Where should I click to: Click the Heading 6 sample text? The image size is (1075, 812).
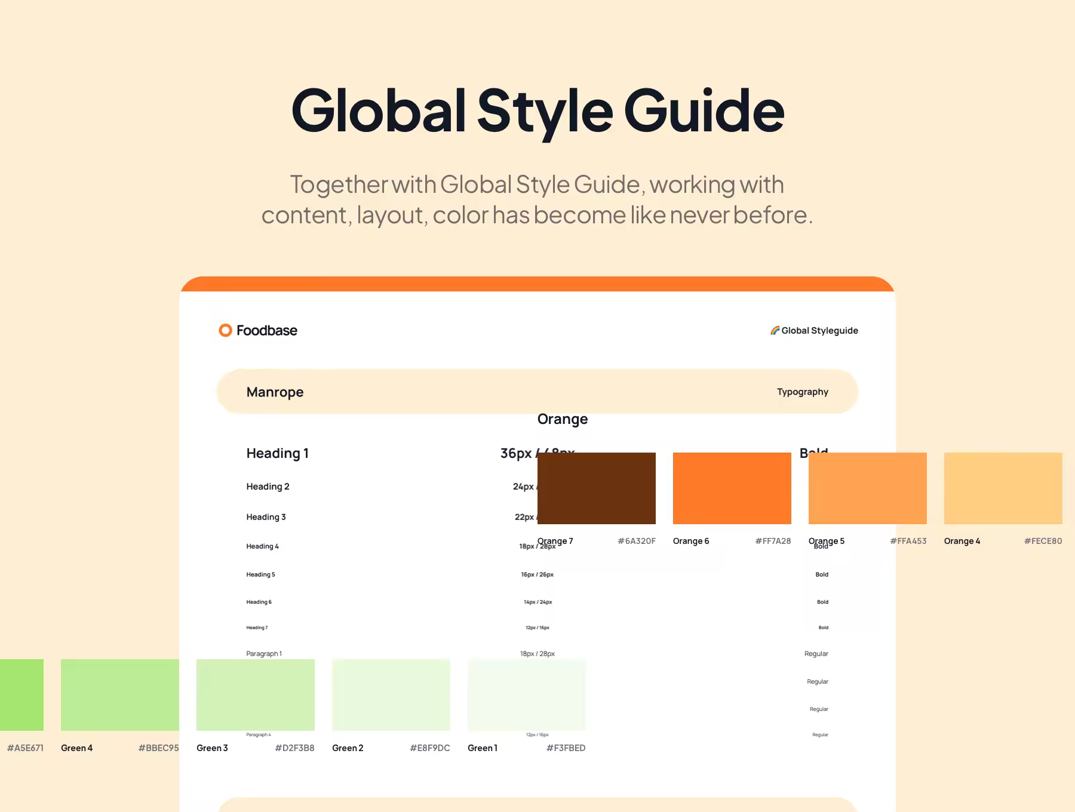259,602
